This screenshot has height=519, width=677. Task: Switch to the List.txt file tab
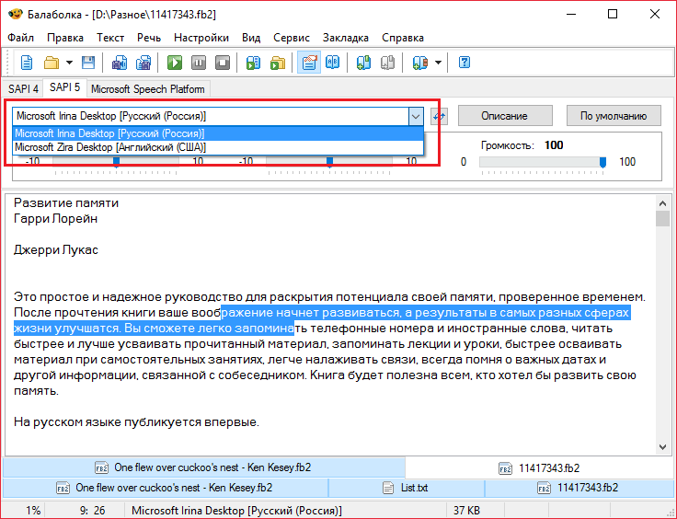(x=407, y=488)
